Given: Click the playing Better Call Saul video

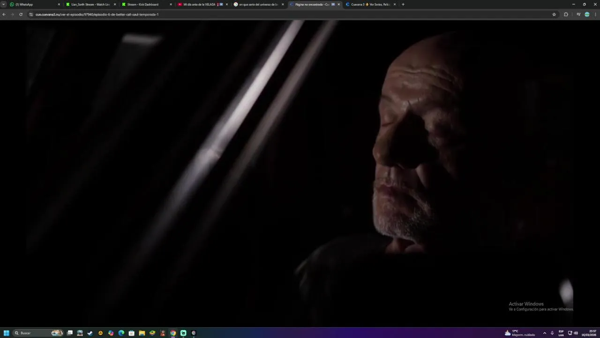Looking at the screenshot, I should click(x=300, y=174).
